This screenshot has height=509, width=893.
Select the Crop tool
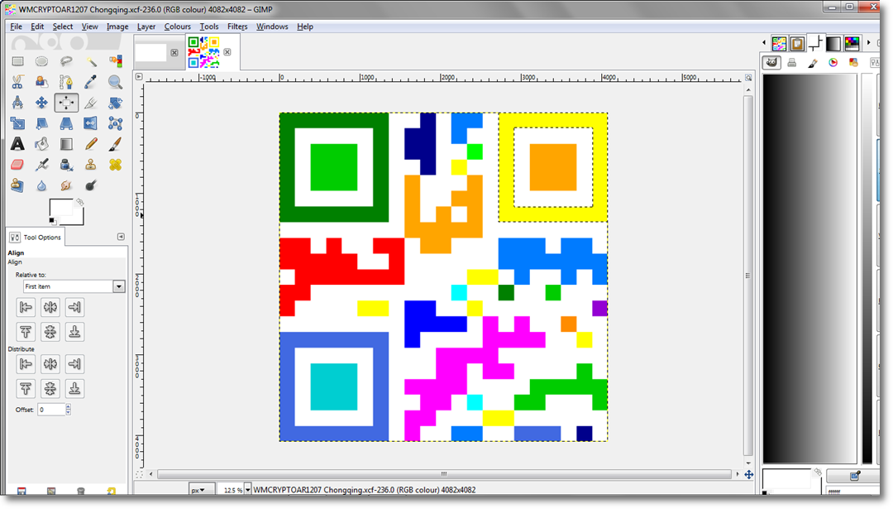click(x=91, y=103)
